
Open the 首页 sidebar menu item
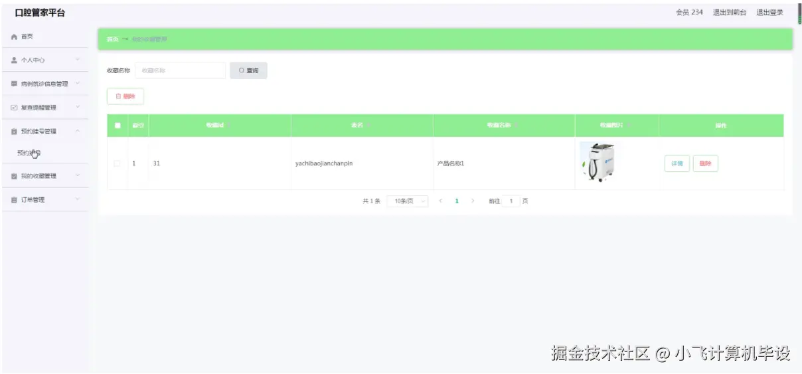pyautogui.click(x=45, y=37)
